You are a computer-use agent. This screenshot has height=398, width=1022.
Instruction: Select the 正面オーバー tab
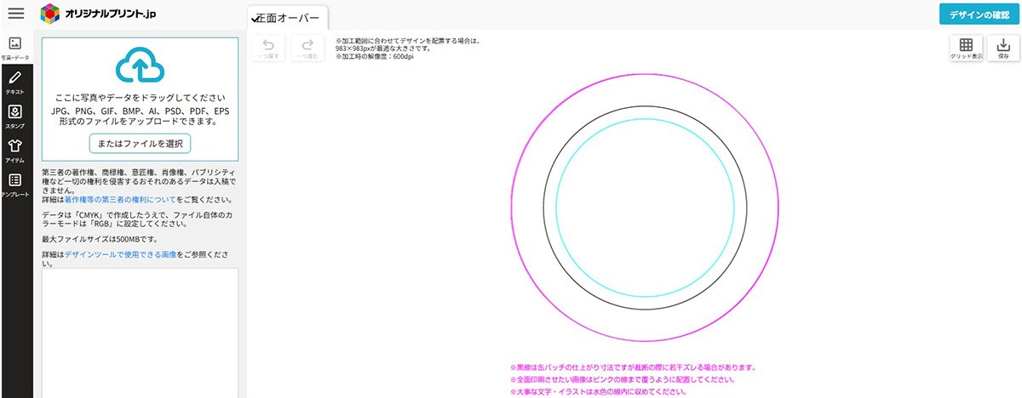[286, 18]
